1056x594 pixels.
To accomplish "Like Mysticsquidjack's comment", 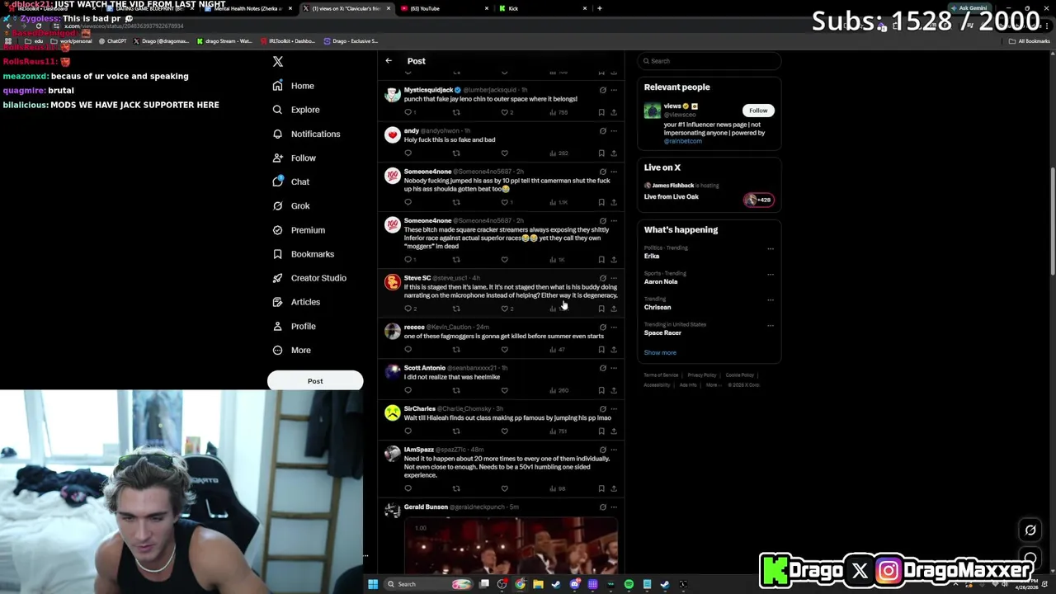I will click(x=505, y=112).
